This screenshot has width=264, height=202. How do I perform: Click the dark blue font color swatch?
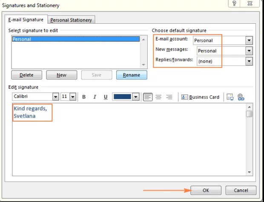pos(122,97)
